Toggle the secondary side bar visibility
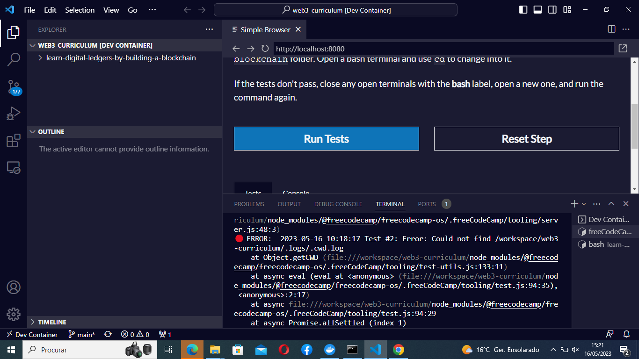The width and height of the screenshot is (639, 359). pyautogui.click(x=552, y=9)
